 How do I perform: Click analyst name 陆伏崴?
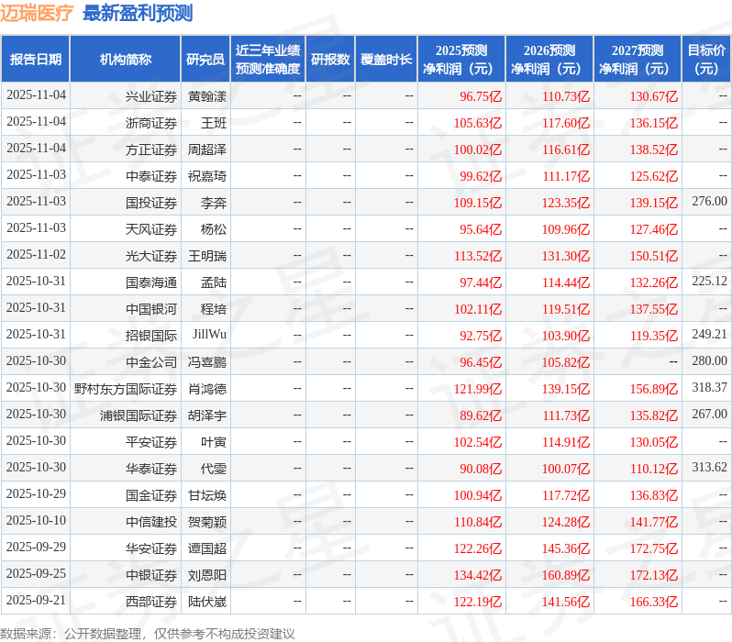coord(206,603)
